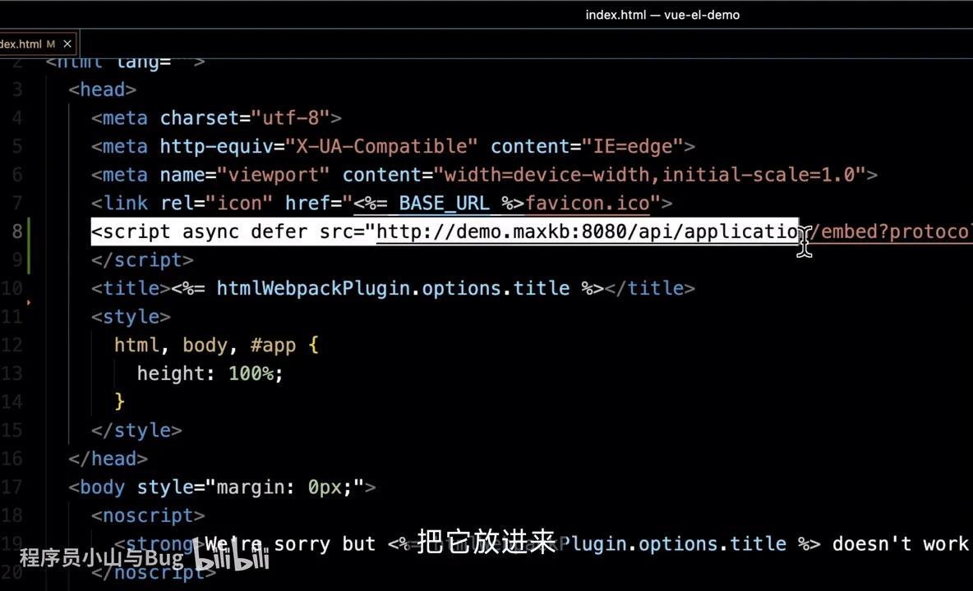This screenshot has width=973, height=591.
Task: Click the "utf-8" string value
Action: pyautogui.click(x=290, y=117)
